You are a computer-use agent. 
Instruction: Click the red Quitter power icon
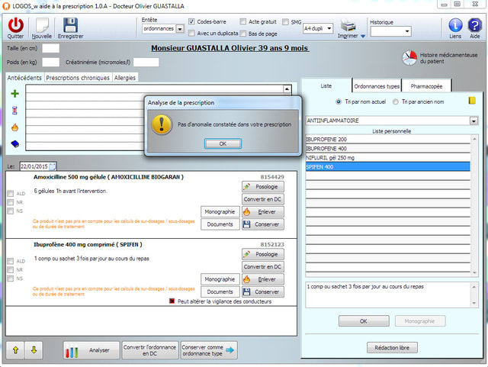[15, 25]
